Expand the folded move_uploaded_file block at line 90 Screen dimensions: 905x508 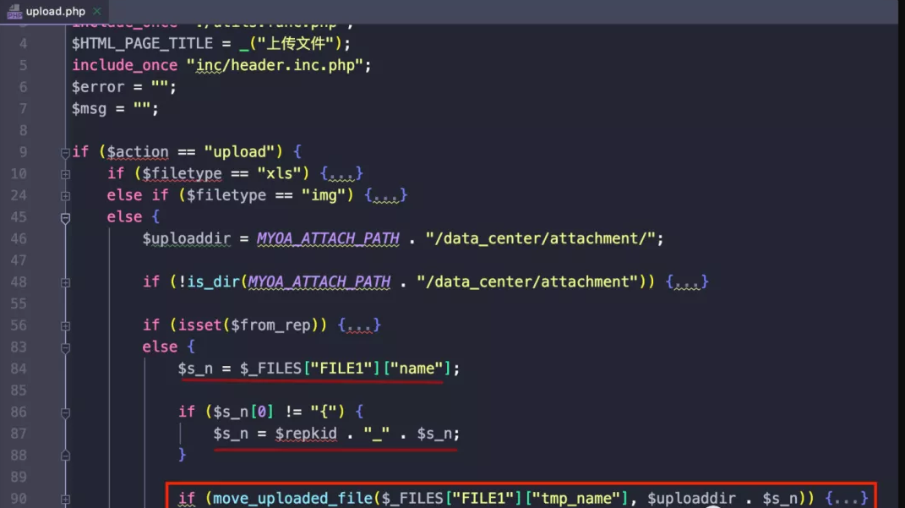point(65,500)
